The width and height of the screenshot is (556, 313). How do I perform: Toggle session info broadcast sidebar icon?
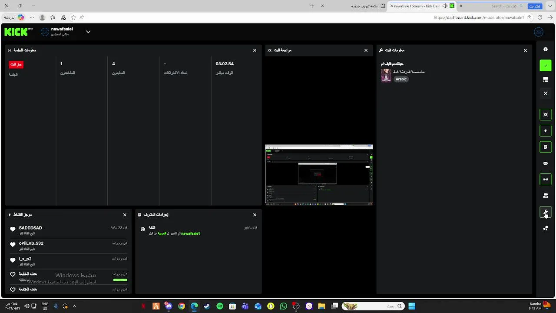click(x=546, y=180)
